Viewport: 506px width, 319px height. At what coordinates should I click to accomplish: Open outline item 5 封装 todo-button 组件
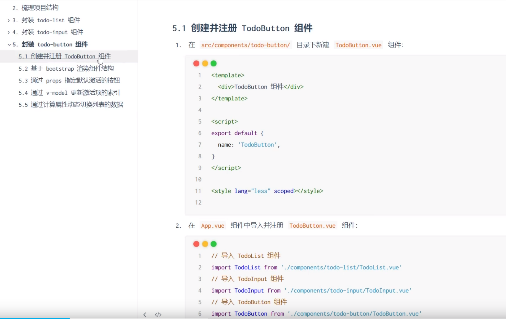point(50,44)
